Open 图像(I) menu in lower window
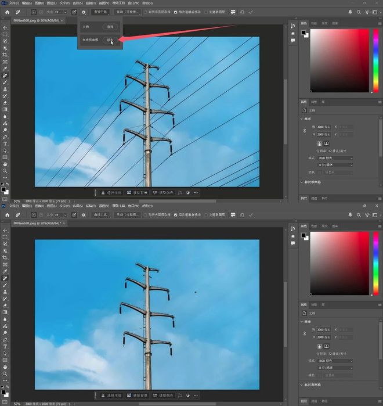383x406 pixels. [39, 206]
